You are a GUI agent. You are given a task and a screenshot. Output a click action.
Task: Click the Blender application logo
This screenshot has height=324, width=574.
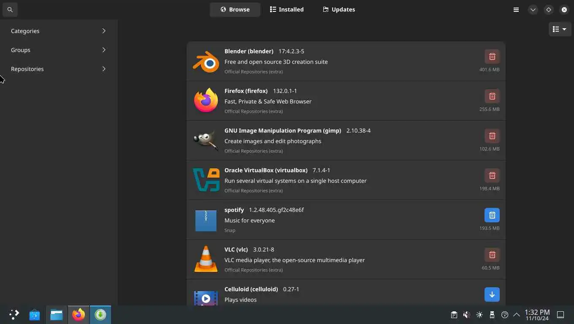coord(206,62)
